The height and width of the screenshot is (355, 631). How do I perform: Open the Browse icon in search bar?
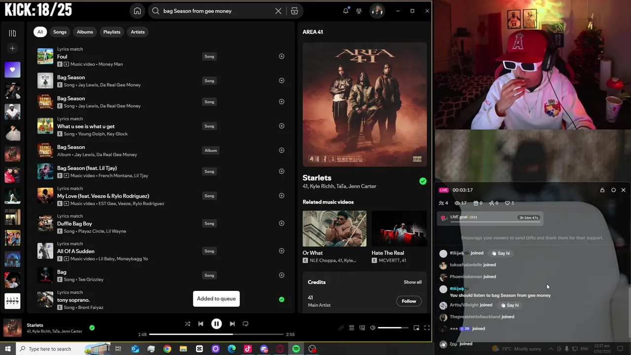[294, 11]
